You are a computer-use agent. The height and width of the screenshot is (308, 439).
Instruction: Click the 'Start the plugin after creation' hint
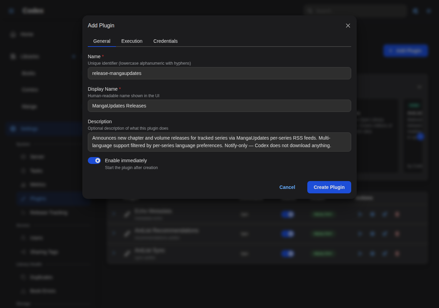[x=131, y=168]
